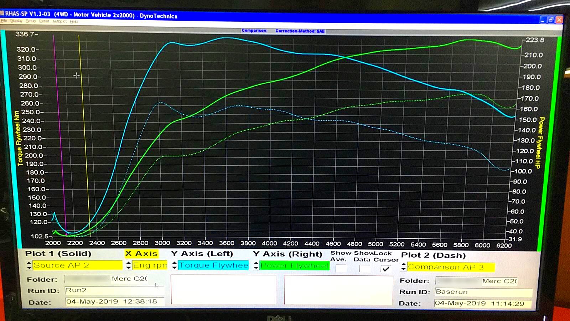Click the Torque Flywheel axis field
The height and width of the screenshot is (321, 570).
pyautogui.click(x=213, y=265)
